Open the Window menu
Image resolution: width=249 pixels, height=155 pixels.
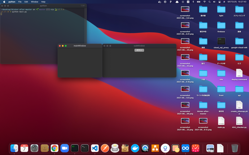[x=34, y=2]
